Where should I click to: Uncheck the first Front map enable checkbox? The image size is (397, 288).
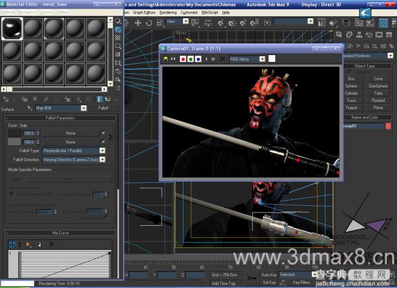pos(103,133)
